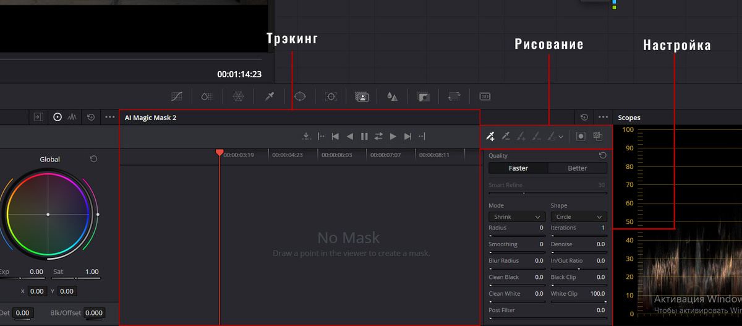Open the Curves palette icon
This screenshot has width=742, height=326.
(x=177, y=97)
